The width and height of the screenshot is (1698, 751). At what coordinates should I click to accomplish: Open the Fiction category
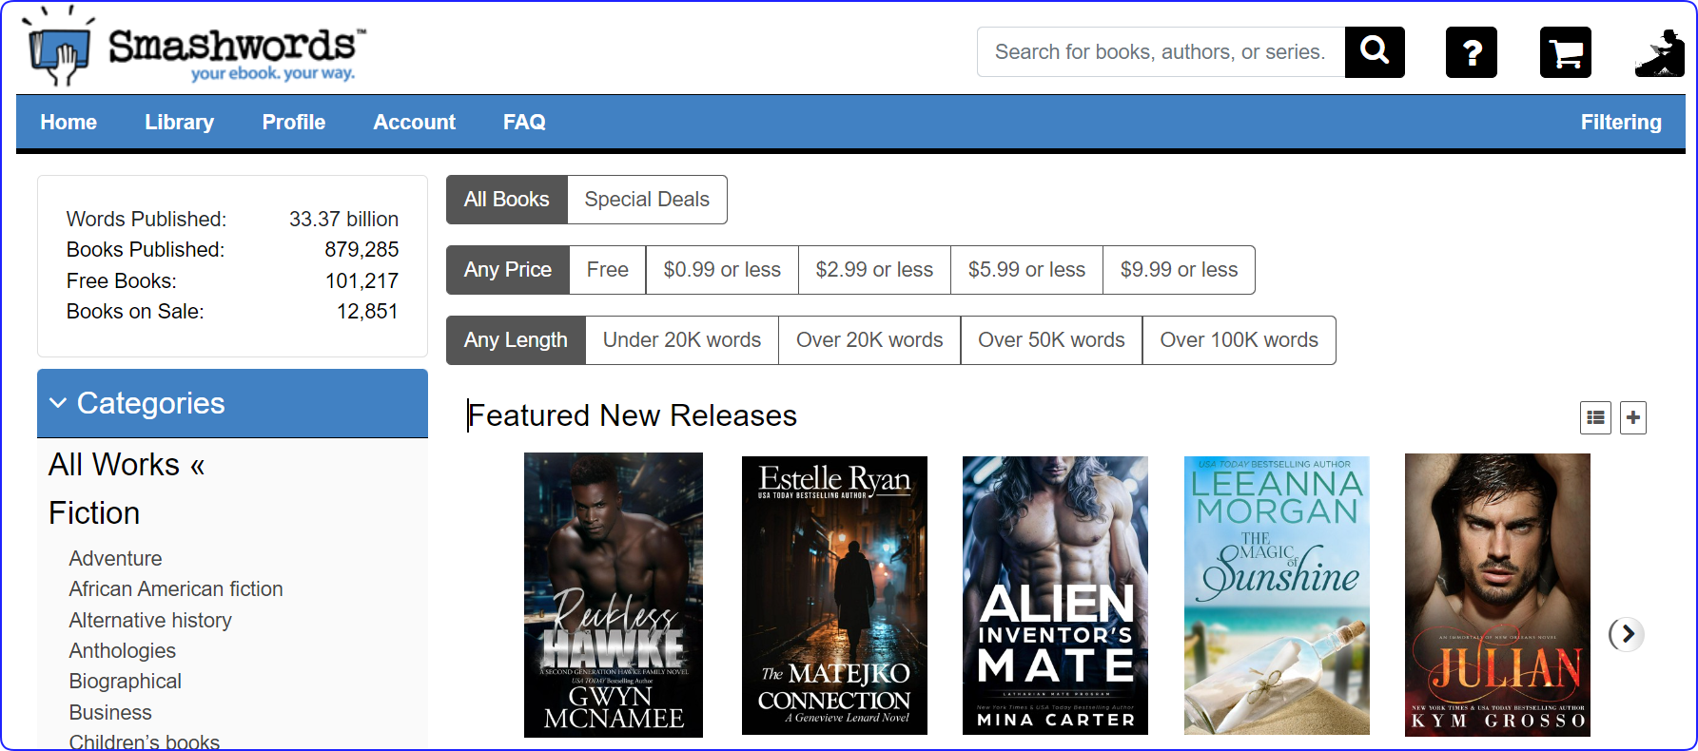(94, 513)
